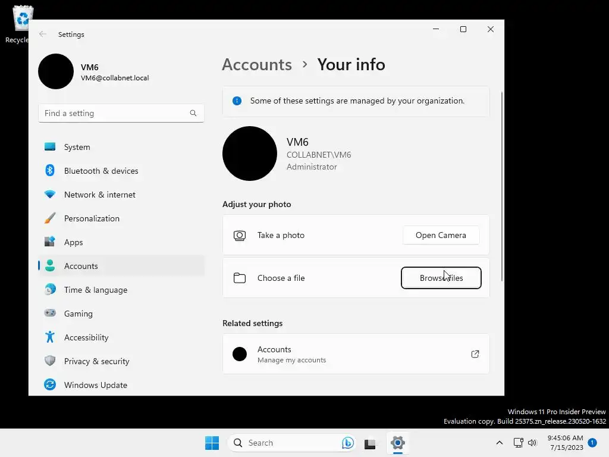The image size is (609, 457).
Task: Click the camera icon beside Take a photo
Action: click(240, 236)
